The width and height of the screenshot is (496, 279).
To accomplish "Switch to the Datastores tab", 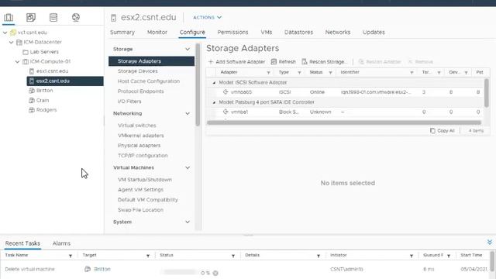I will (298, 33).
